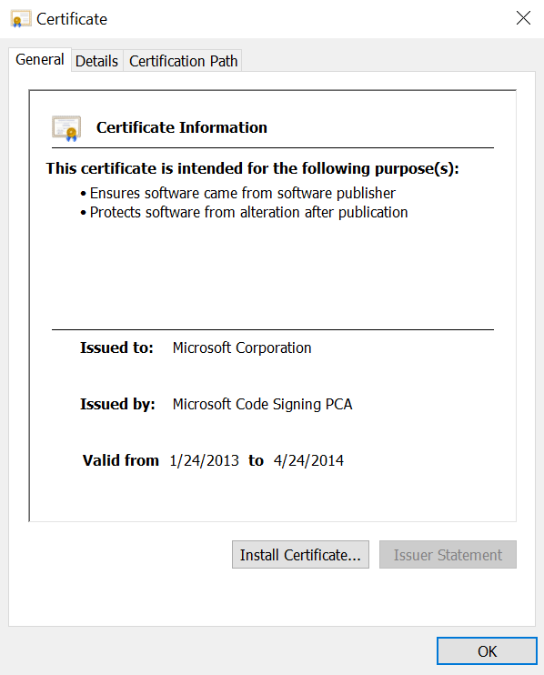Click the Certificate window title text
This screenshot has width=544, height=675.
pyautogui.click(x=72, y=19)
